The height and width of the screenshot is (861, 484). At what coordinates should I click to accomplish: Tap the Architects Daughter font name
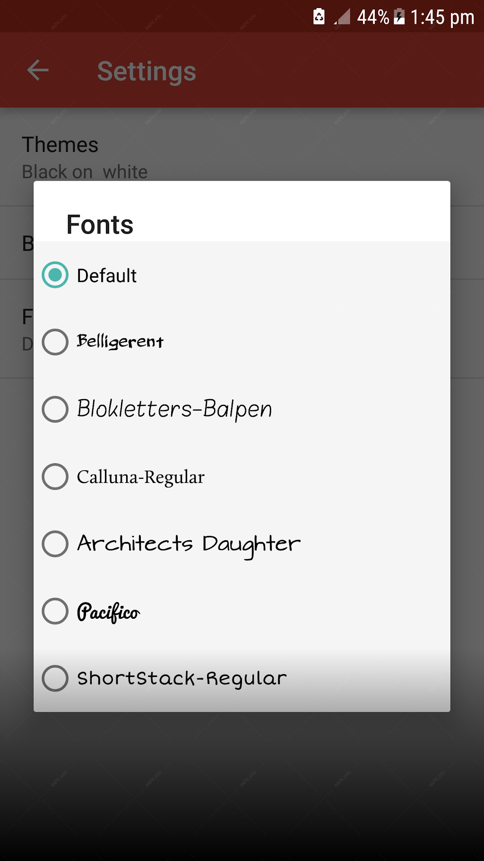click(189, 545)
